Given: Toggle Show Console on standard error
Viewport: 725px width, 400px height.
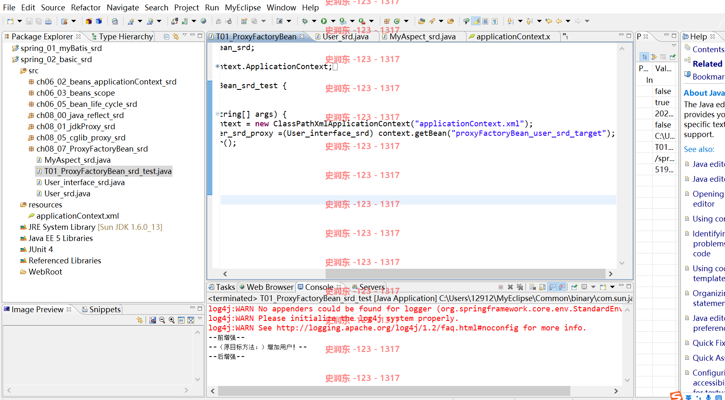Looking at the screenshot, I should click(x=562, y=287).
